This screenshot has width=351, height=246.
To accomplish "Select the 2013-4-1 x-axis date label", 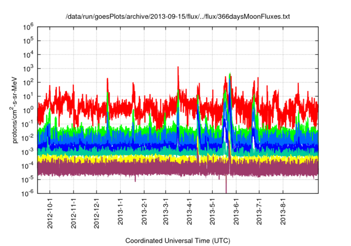I will (189, 211).
